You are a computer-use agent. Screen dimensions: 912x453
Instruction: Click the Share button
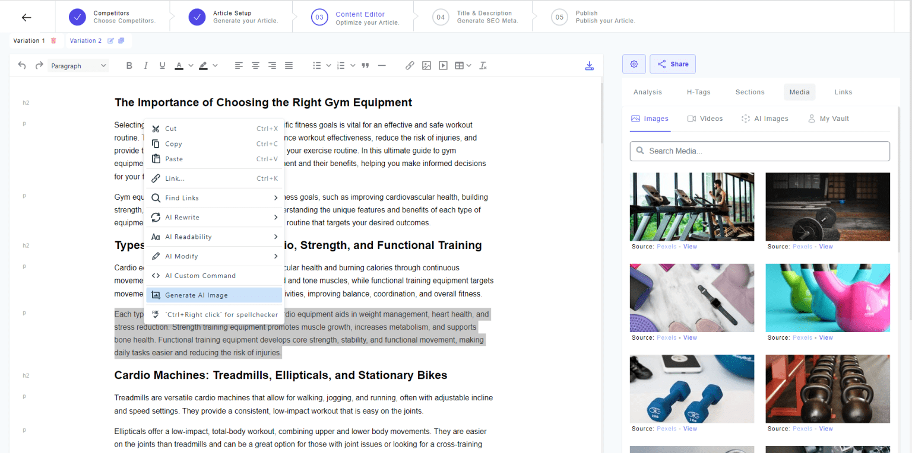[673, 64]
